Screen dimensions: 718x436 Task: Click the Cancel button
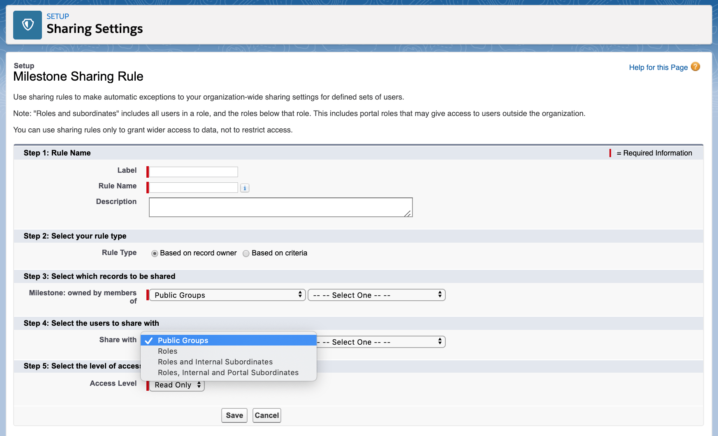click(x=266, y=415)
